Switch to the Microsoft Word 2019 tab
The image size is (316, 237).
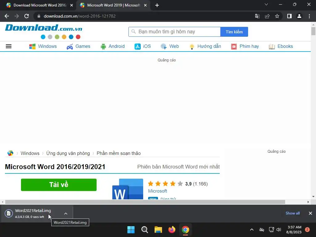pyautogui.click(x=114, y=5)
